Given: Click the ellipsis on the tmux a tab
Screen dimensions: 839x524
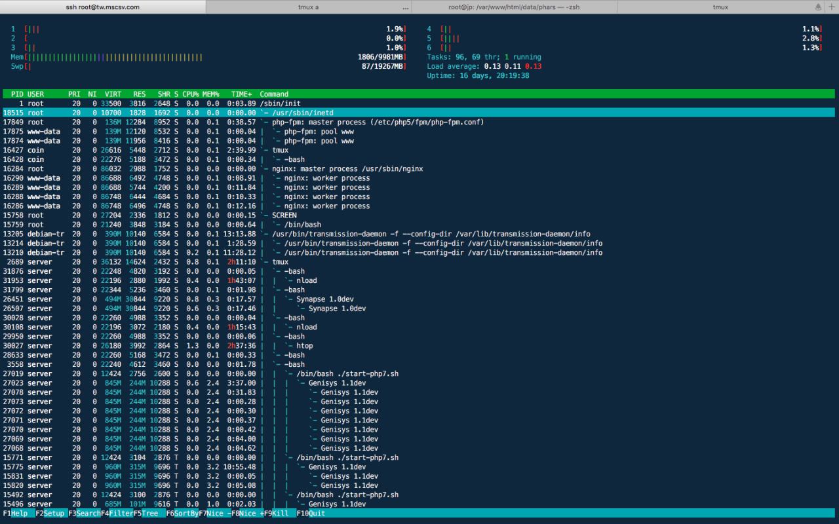Looking at the screenshot, I should coord(406,7).
